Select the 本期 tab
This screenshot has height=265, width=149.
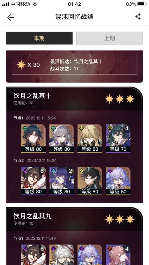(x=39, y=38)
